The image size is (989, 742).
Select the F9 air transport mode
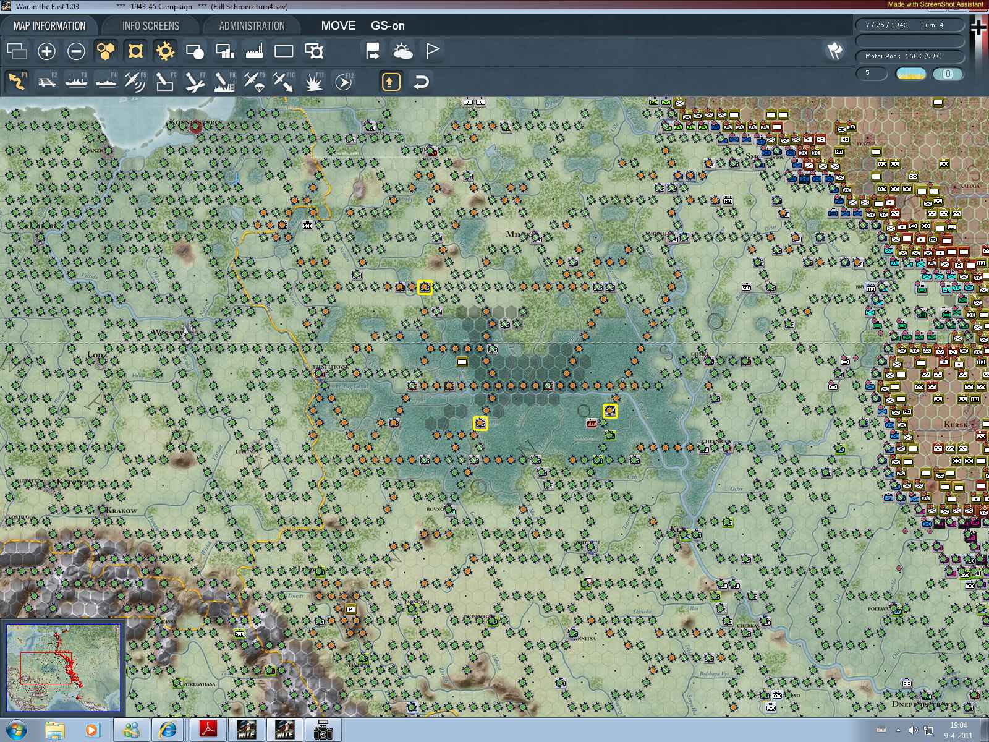click(x=254, y=82)
